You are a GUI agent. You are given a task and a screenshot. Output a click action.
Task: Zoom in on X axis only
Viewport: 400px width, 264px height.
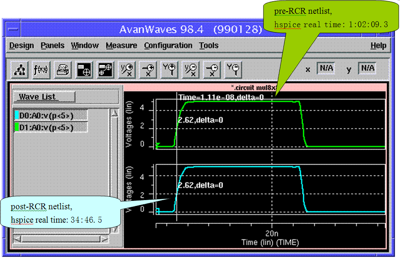tap(148, 69)
